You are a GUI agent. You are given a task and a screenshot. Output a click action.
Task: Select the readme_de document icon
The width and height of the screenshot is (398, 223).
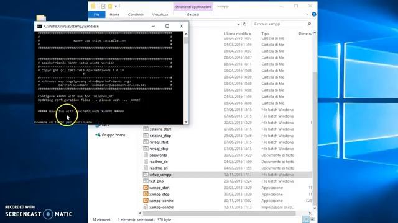click(x=146, y=161)
